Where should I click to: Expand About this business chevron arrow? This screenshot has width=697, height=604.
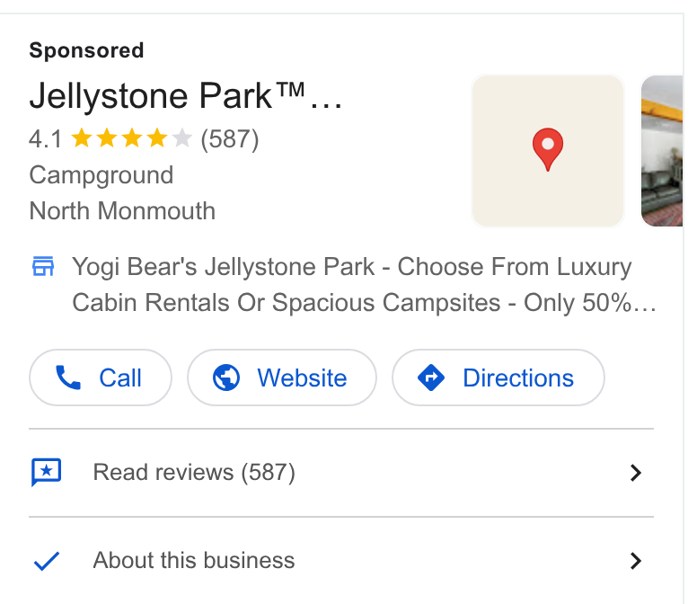point(636,561)
